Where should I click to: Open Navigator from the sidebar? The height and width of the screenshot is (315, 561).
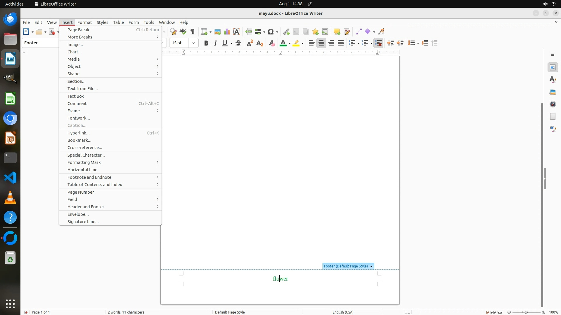click(553, 104)
